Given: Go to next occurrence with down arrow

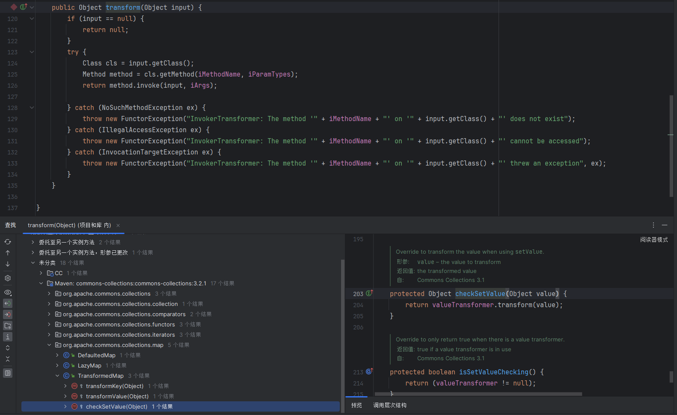Looking at the screenshot, I should pyautogui.click(x=8, y=264).
